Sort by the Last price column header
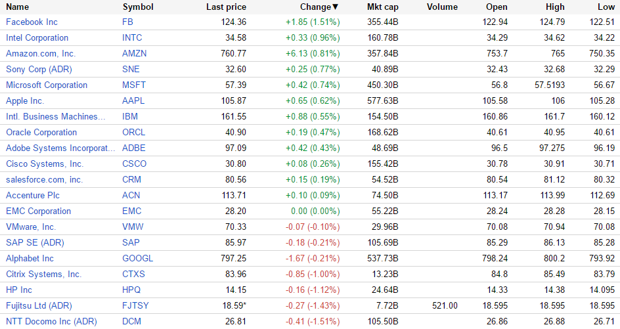The width and height of the screenshot is (620, 329). (x=226, y=7)
